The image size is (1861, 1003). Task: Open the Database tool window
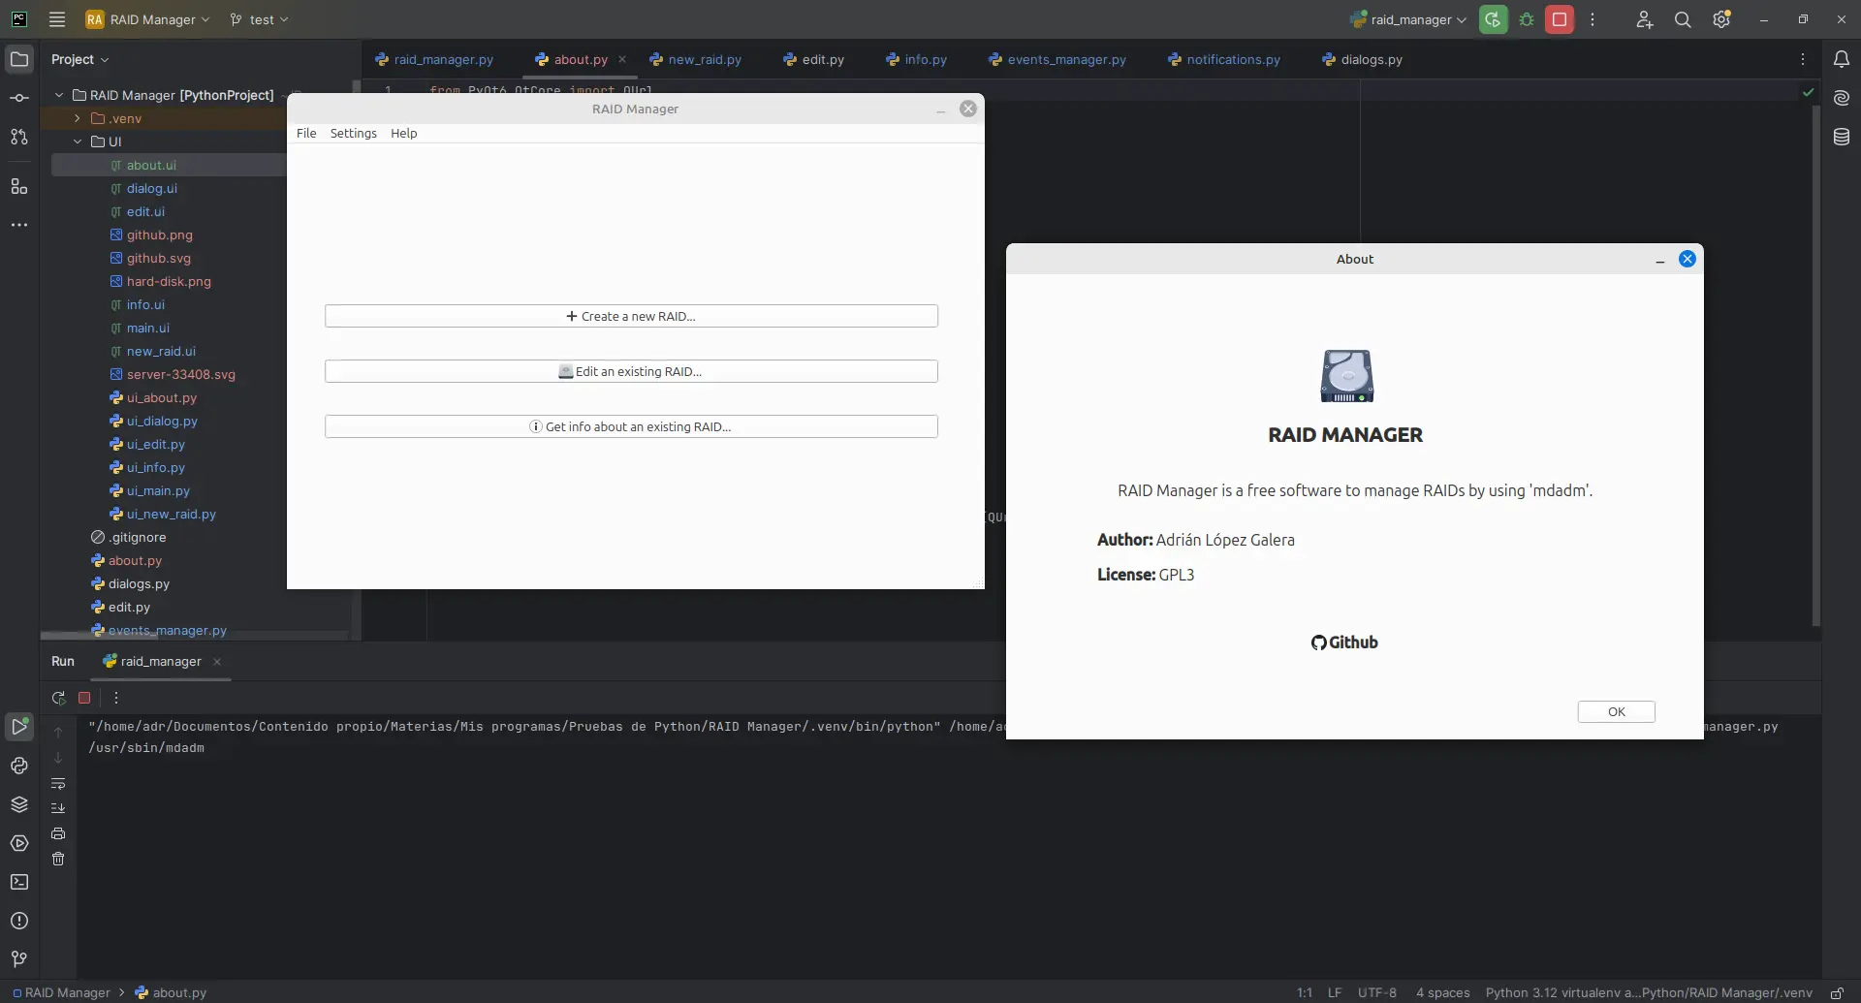point(1841,138)
